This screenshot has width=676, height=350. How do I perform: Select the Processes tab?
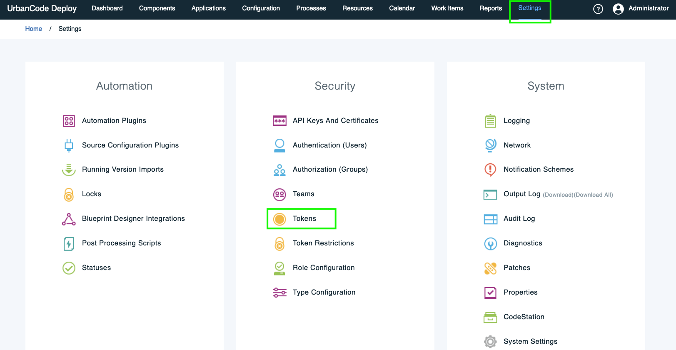coord(311,8)
